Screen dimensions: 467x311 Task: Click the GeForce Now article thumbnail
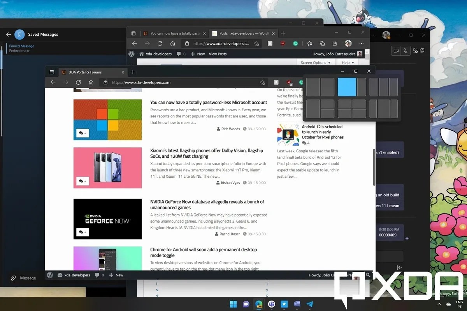click(107, 219)
